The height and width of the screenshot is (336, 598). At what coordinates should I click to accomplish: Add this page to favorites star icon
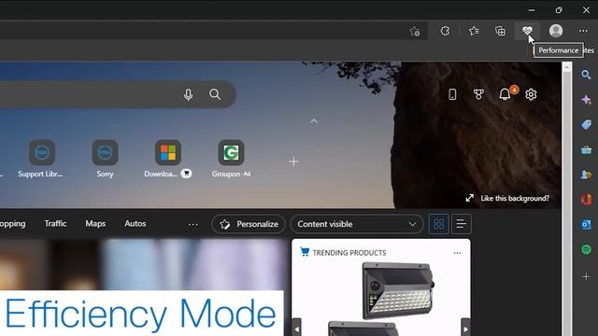tap(415, 31)
